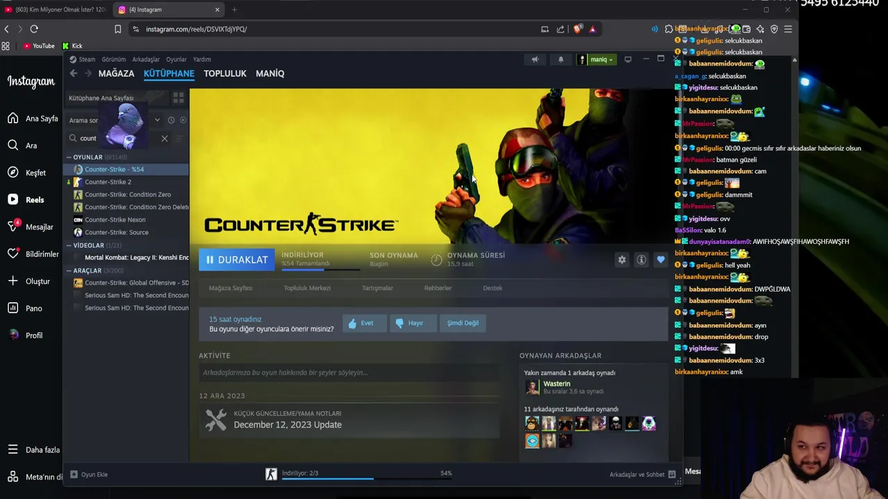Open Instagram Ara search
Image resolution: width=888 pixels, height=499 pixels.
point(22,146)
